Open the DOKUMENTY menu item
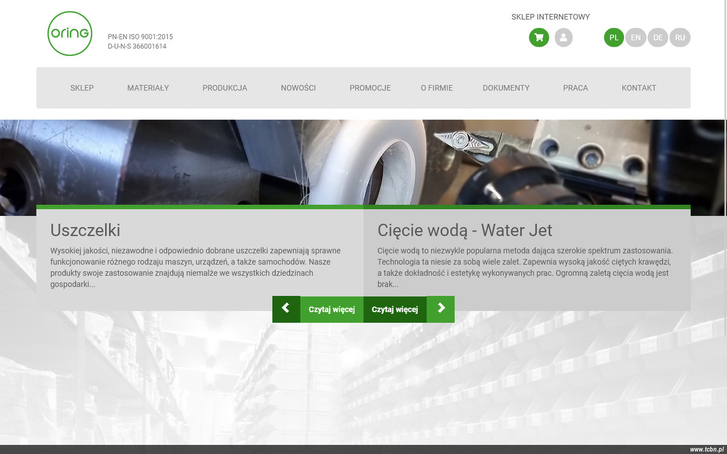This screenshot has height=454, width=727. tap(506, 88)
